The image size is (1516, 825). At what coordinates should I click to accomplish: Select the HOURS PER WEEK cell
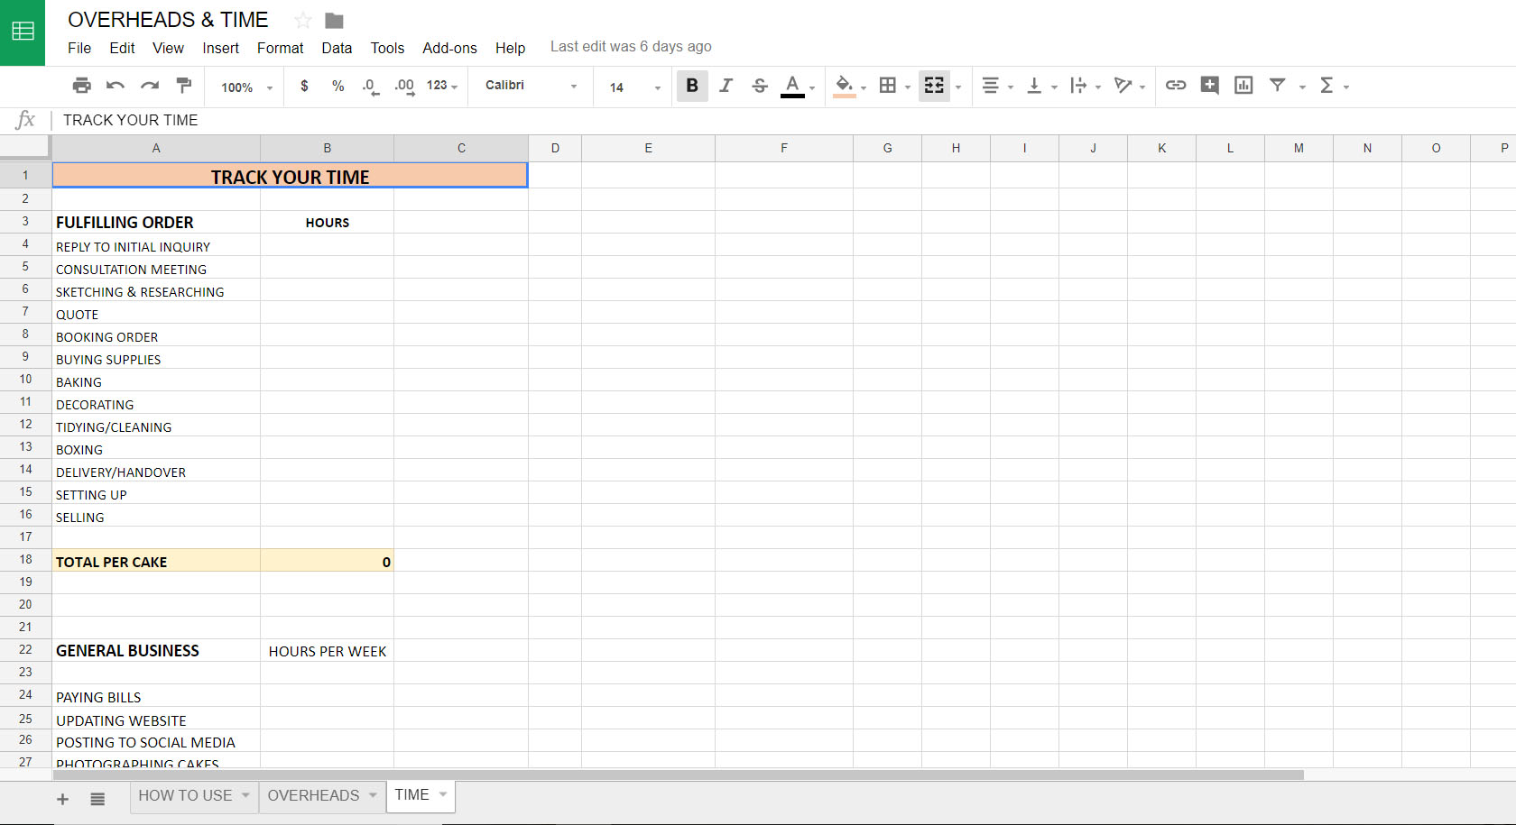[327, 651]
